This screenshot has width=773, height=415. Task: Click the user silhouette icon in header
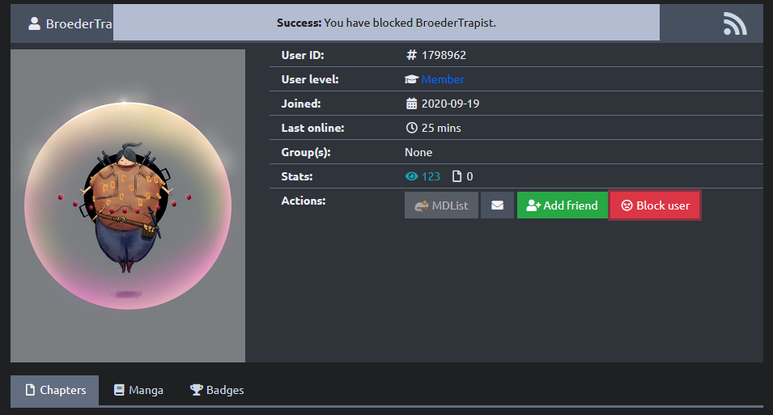(x=34, y=23)
